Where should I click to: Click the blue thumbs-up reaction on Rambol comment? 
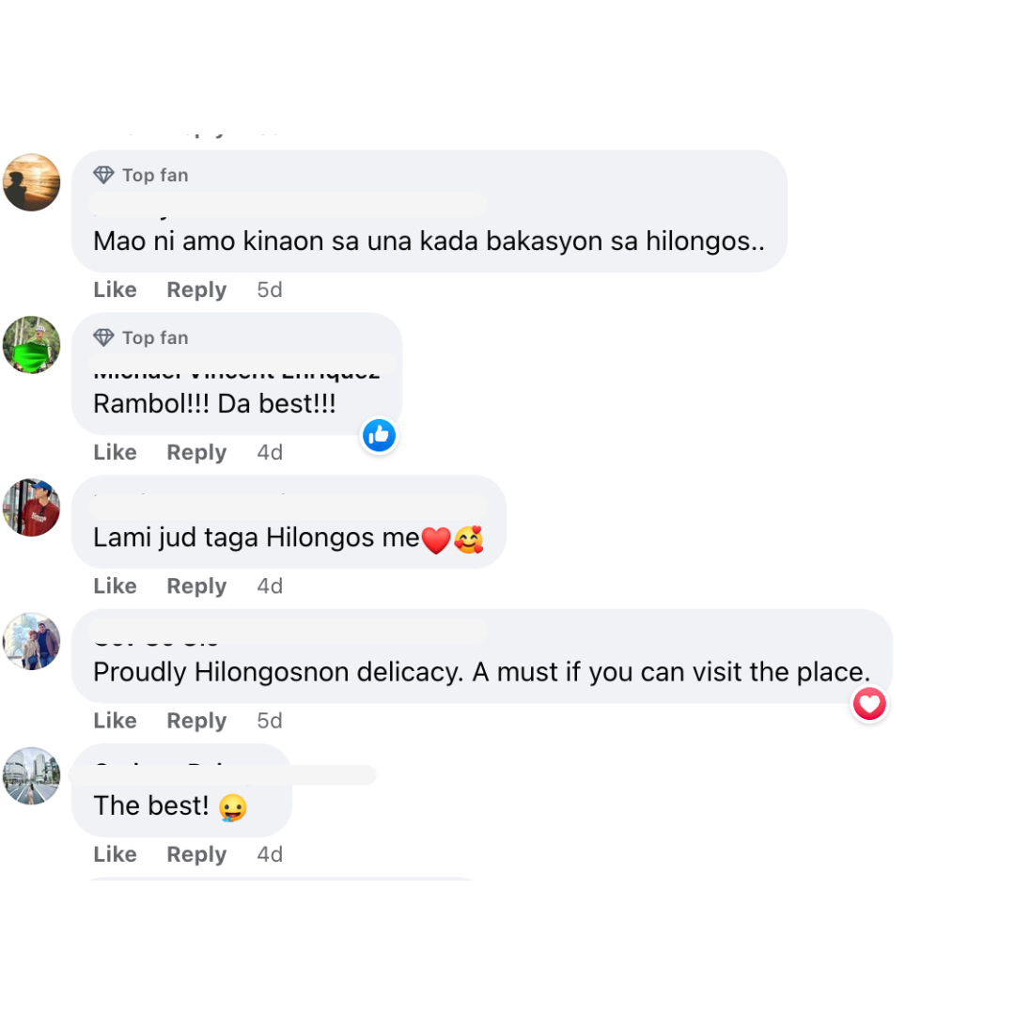[379, 435]
